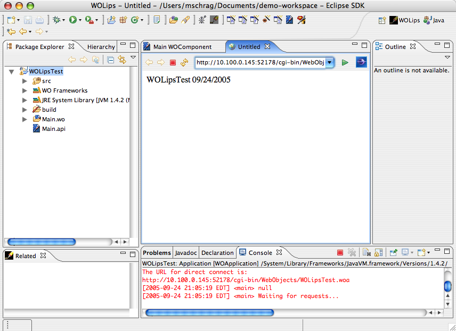Open the browser URL combo dropdown
This screenshot has height=331, width=456.
(330, 62)
